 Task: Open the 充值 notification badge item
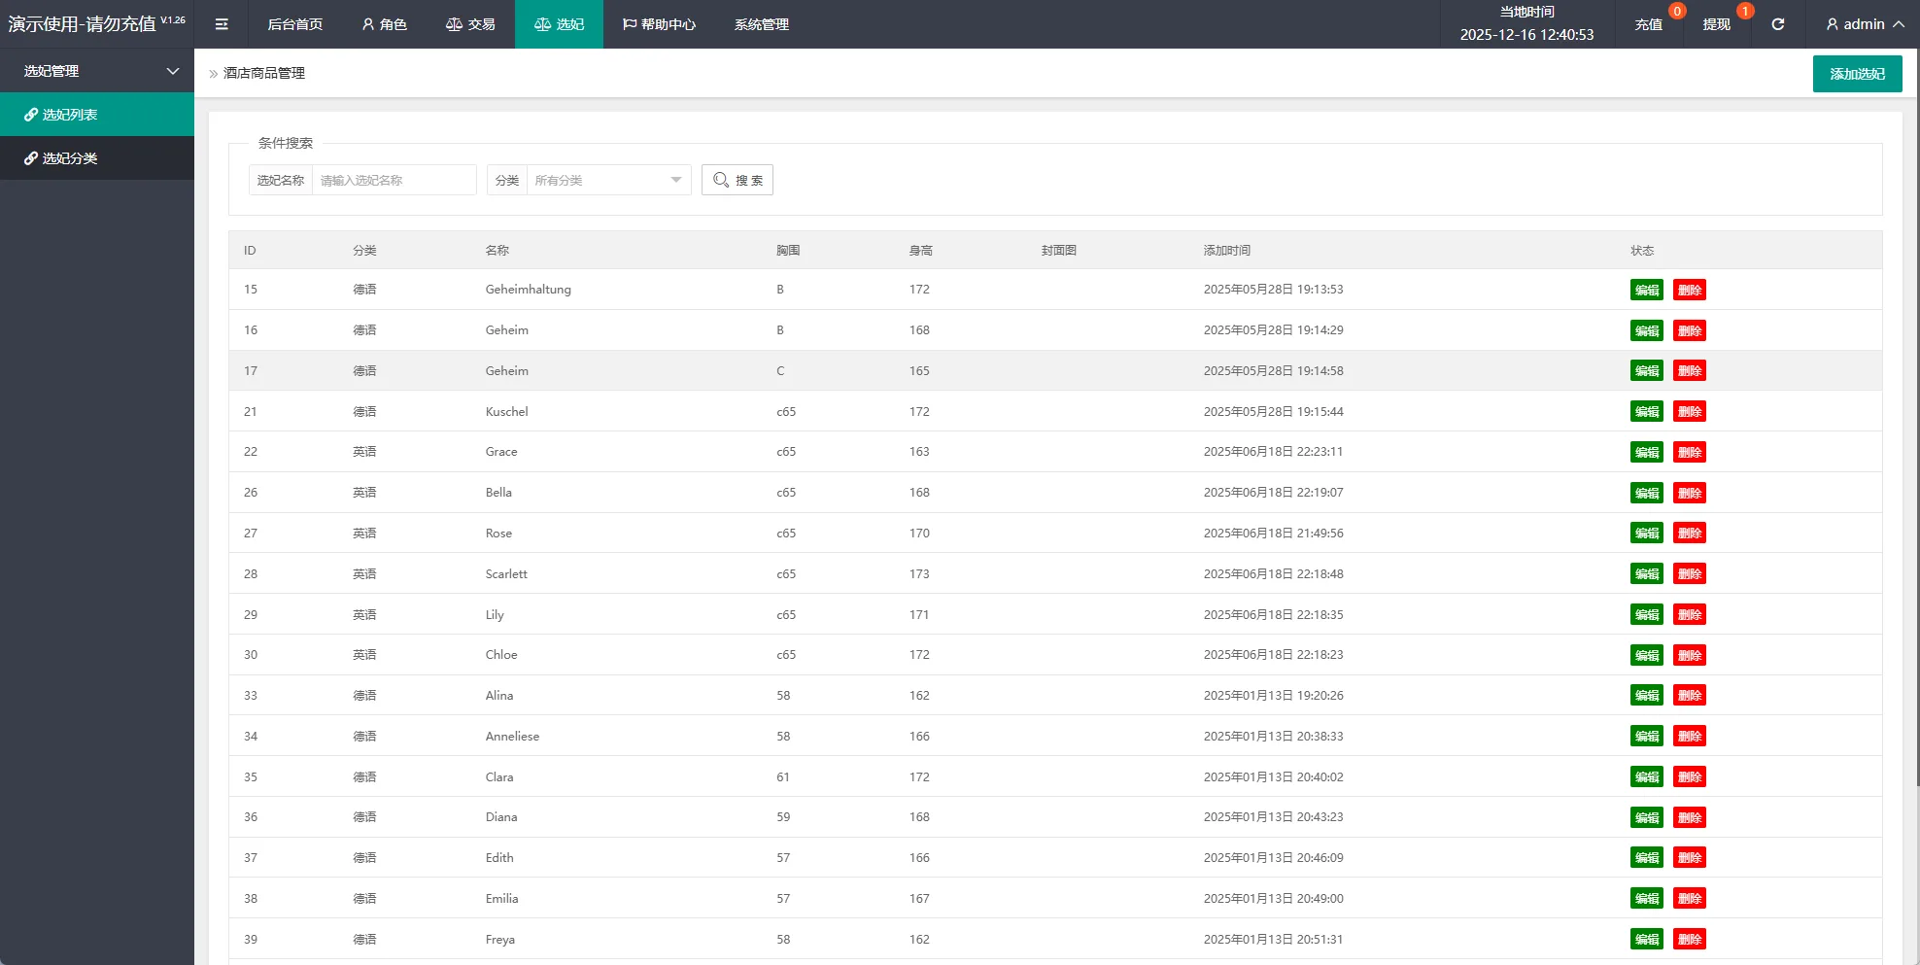[x=1649, y=24]
